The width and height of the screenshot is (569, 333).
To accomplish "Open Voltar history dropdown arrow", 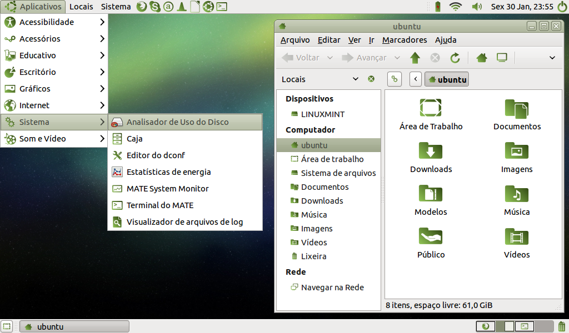I will point(330,58).
